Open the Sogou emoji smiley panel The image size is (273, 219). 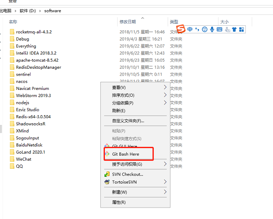click(205, 30)
